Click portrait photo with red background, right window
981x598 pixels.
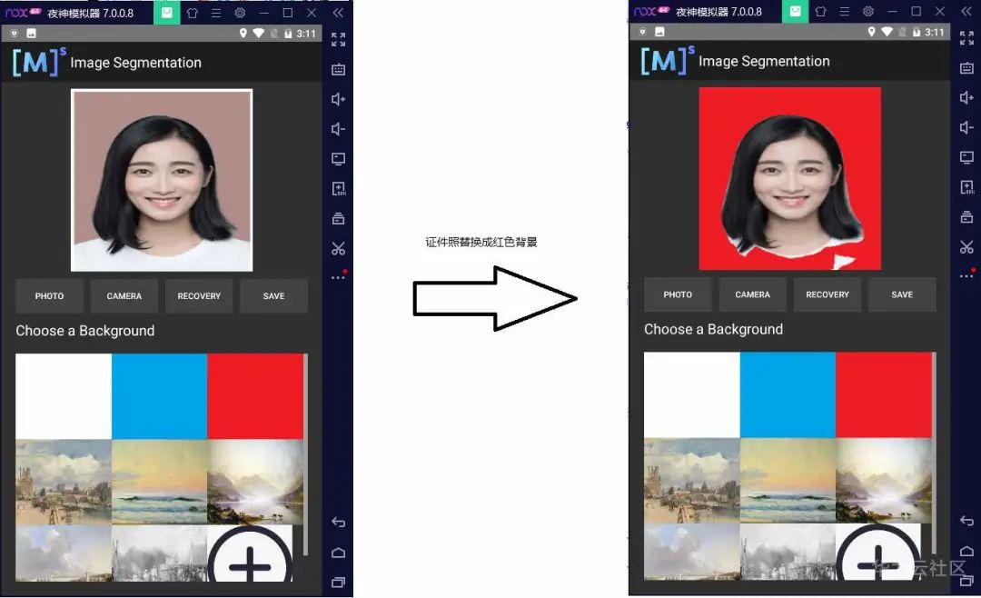pyautogui.click(x=790, y=178)
